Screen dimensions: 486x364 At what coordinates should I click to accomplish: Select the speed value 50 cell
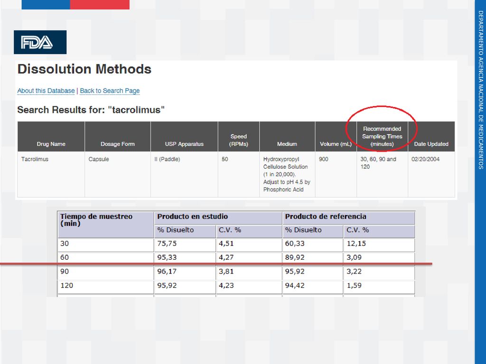(x=239, y=174)
